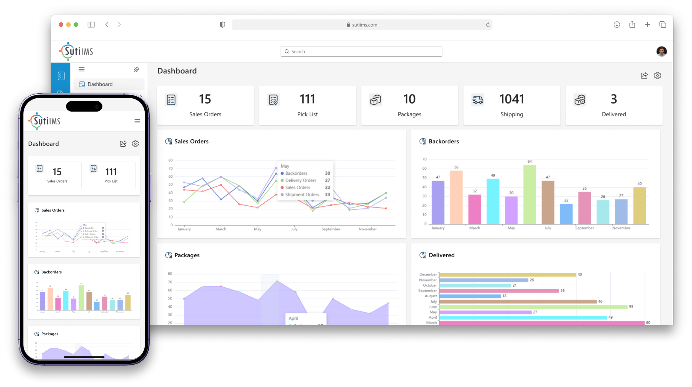Open Dashboard from the sidebar menu
The width and height of the screenshot is (692, 387).
(x=100, y=84)
